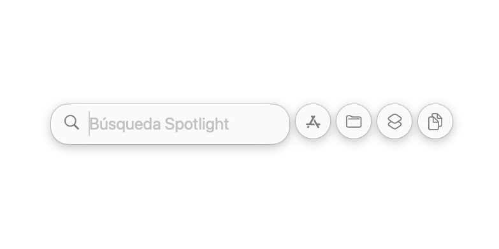
Task: Click empty area right of placeholder text
Action: click(x=256, y=124)
